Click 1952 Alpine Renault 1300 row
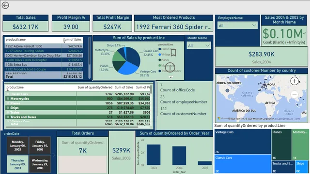Viewport: 310px width, 174px height. 44,46
